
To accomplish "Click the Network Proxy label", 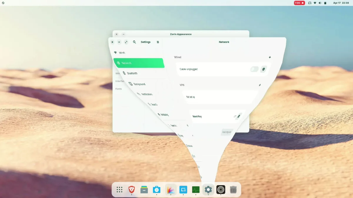I will click(197, 116).
